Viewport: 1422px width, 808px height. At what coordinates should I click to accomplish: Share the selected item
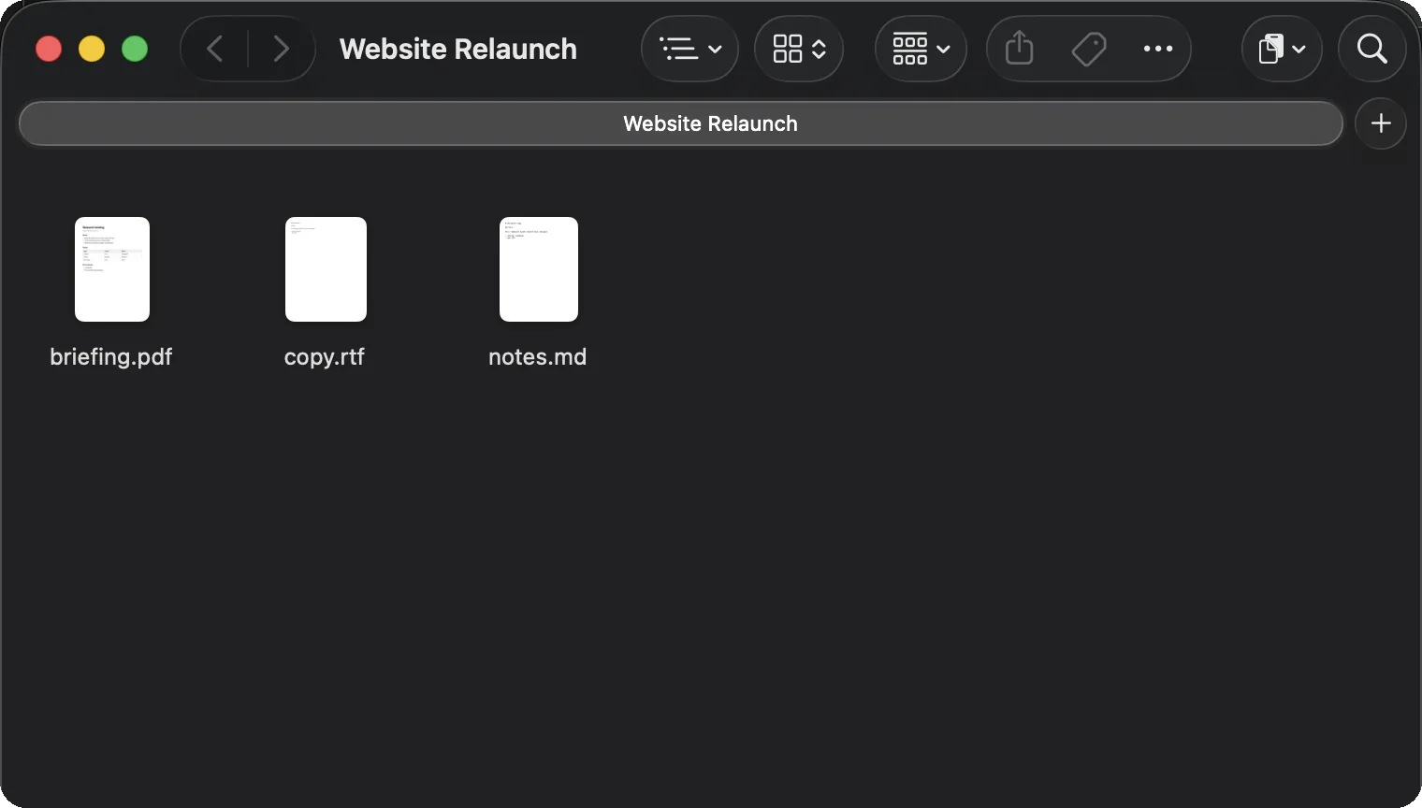(x=1020, y=49)
